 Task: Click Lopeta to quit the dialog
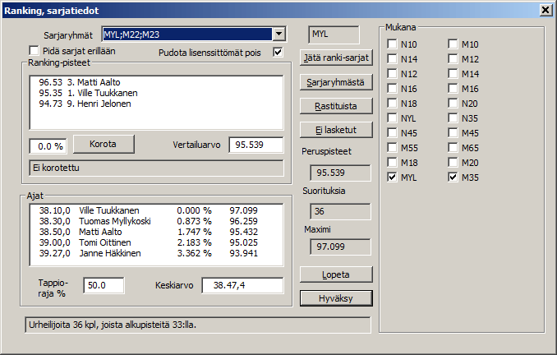335,274
